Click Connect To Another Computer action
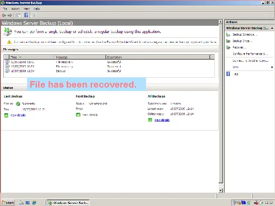Viewport: 275px width, 206px height. tap(250, 61)
